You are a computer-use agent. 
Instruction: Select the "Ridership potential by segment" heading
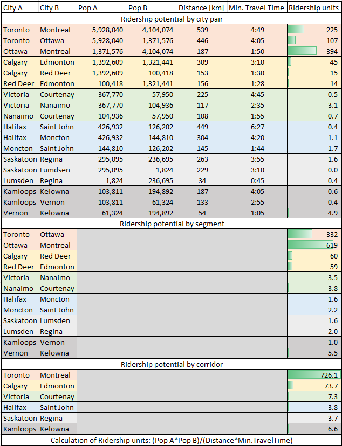pos(171,224)
